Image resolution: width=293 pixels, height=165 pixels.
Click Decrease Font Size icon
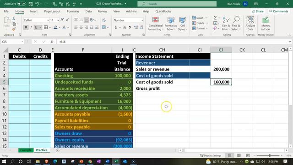68,20
